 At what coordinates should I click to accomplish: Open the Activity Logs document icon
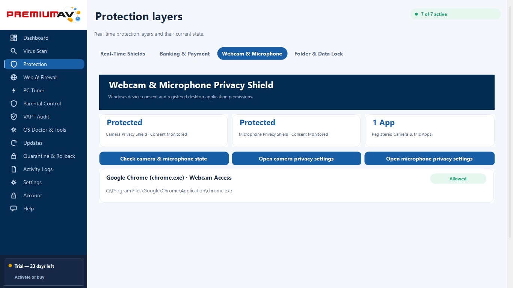click(x=14, y=169)
